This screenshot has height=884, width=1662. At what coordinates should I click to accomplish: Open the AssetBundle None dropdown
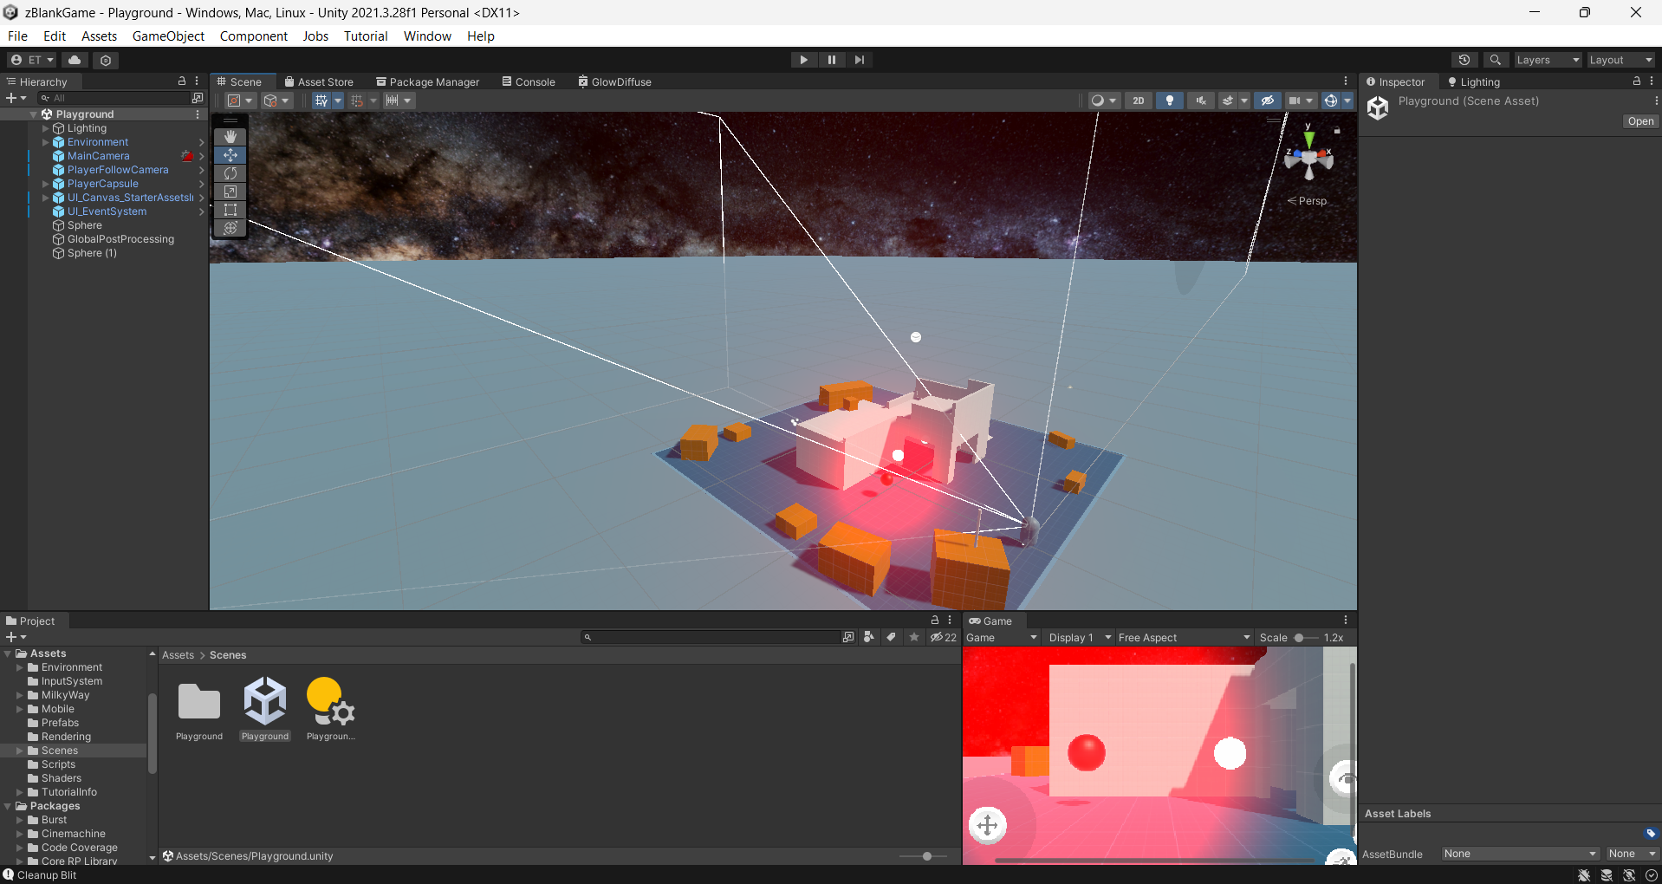click(1520, 854)
